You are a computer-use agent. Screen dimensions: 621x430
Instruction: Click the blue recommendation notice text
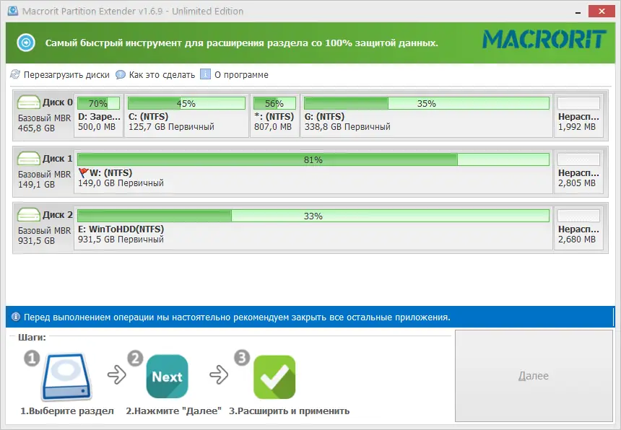(x=238, y=317)
